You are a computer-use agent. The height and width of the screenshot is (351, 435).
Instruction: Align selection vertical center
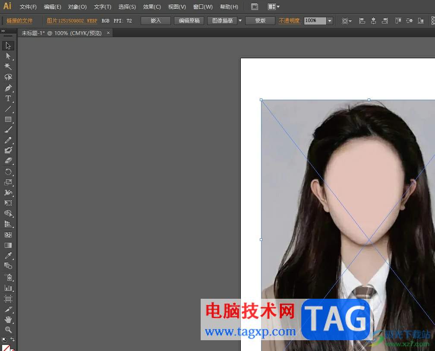[x=410, y=21]
